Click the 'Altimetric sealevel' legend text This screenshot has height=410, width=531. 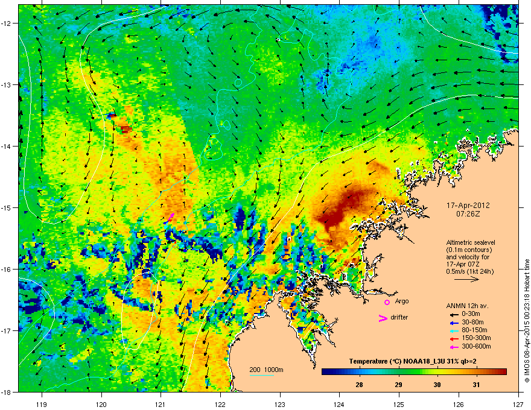point(471,242)
